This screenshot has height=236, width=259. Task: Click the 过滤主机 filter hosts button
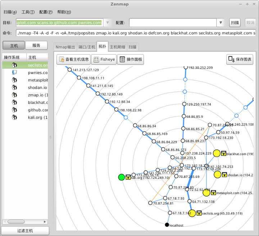(25, 231)
